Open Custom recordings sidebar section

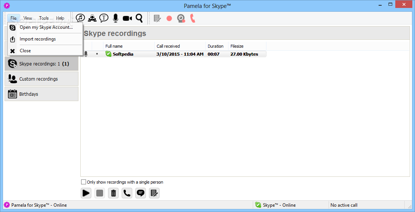click(42, 79)
